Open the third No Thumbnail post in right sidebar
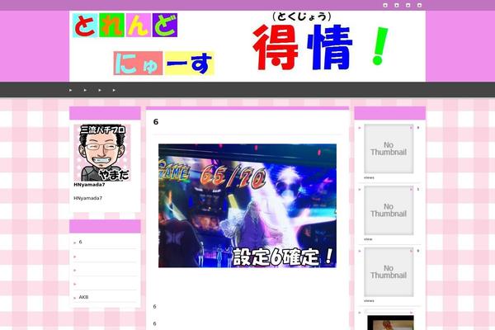 pos(389,272)
